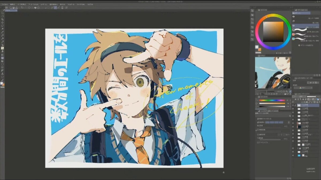The height and width of the screenshot is (180, 321).
Task: Click the rainbow hue slider
Action: (x=272, y=100)
